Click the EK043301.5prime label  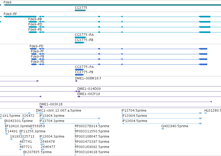coord(18,121)
